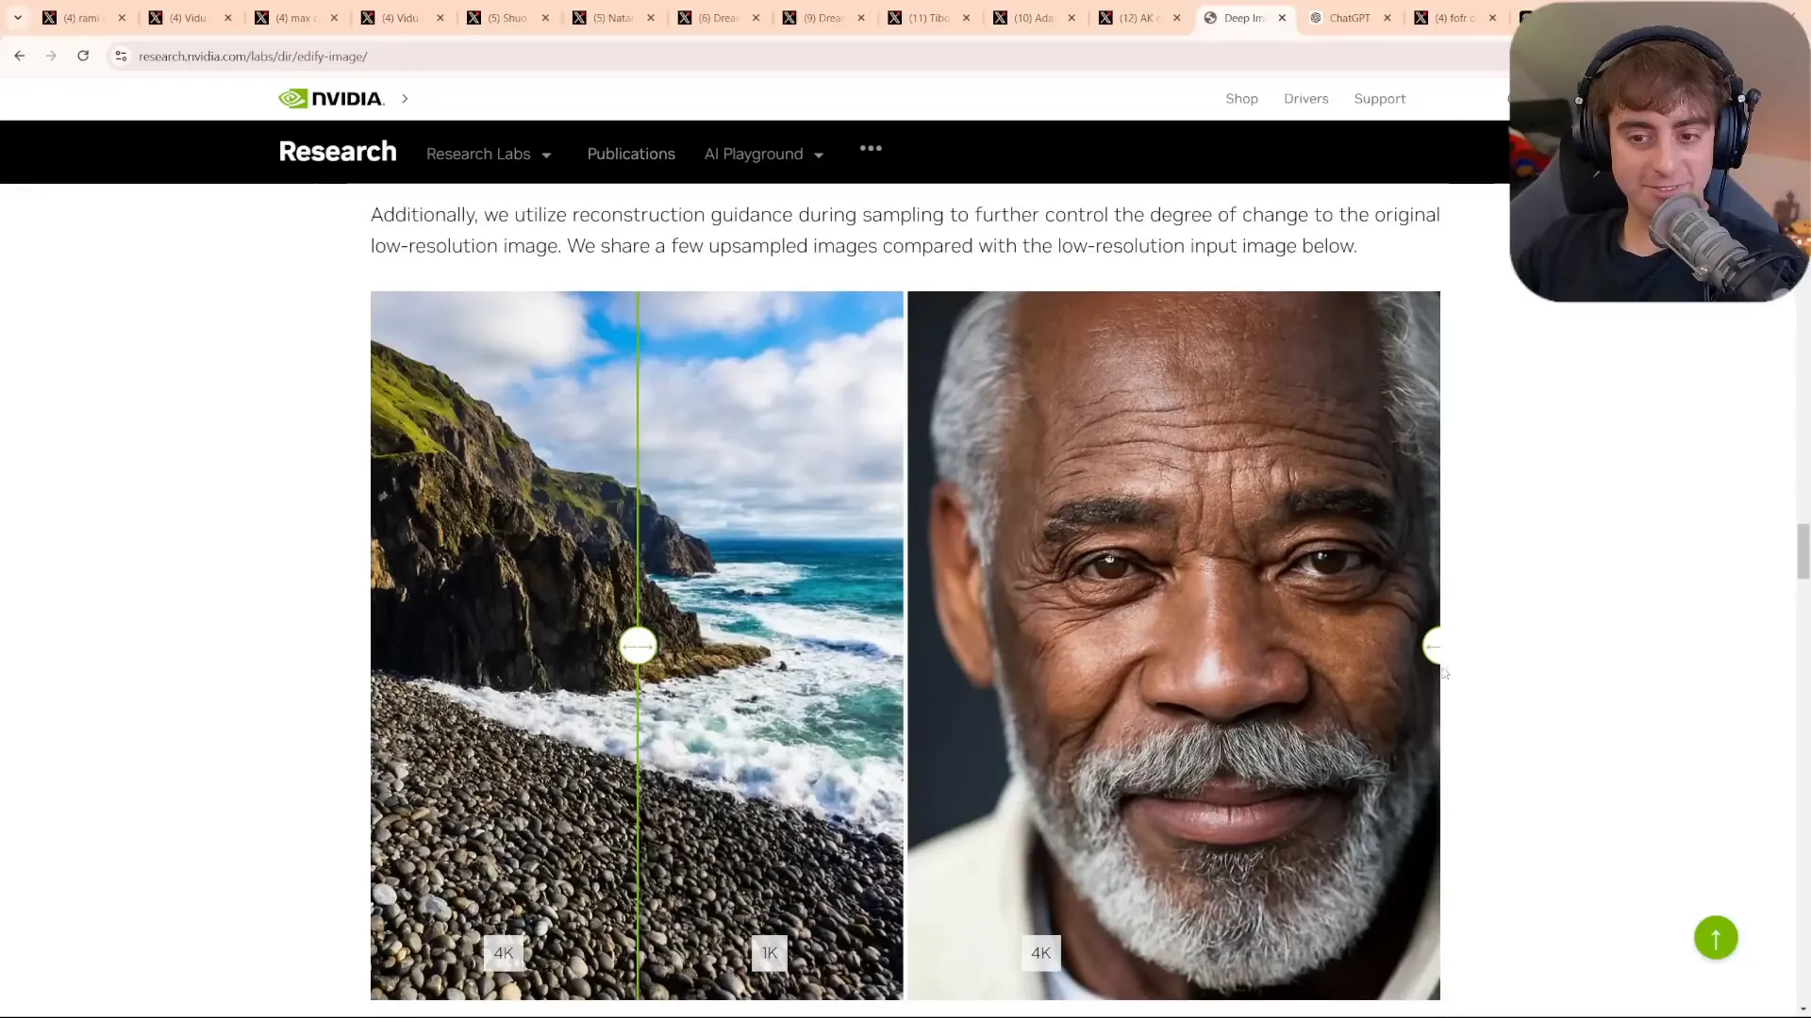Open the Support link

(1379, 99)
